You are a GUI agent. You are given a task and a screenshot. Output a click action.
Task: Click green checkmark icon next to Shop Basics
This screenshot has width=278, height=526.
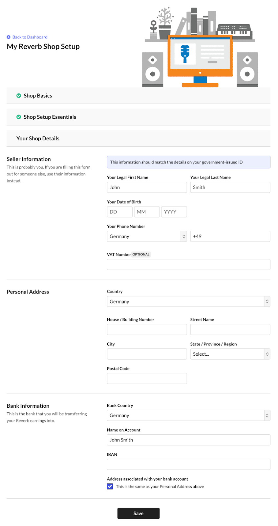(19, 96)
